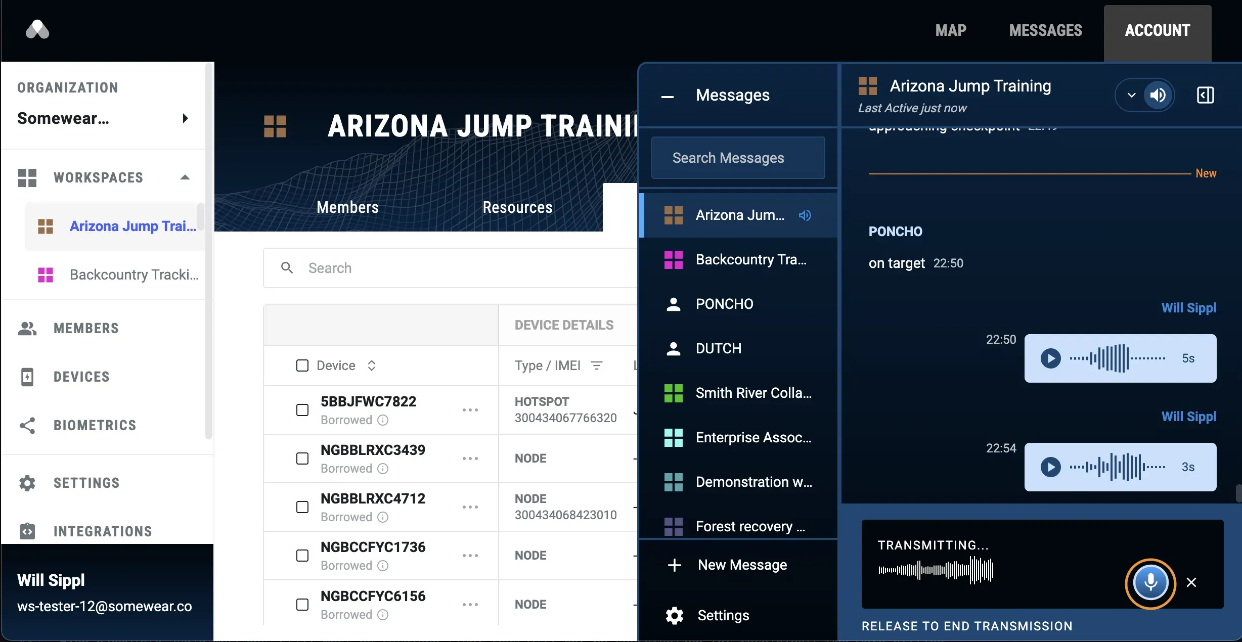The height and width of the screenshot is (642, 1242).
Task: Open Smith River Colla... conversation
Action: click(738, 393)
